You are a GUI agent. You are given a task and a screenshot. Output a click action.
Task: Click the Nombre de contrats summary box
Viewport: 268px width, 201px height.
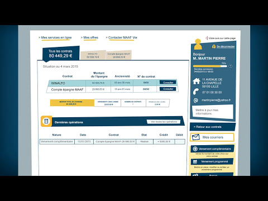[x=133, y=103]
